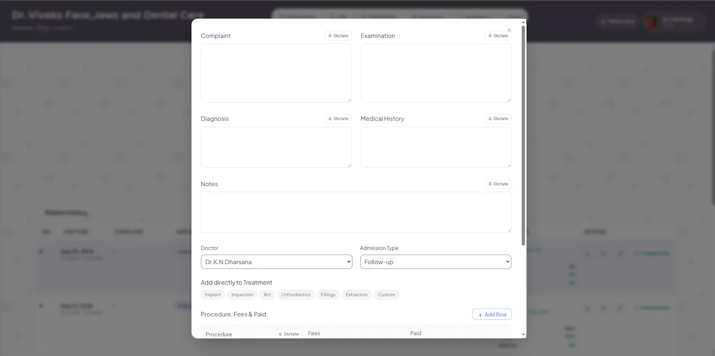Activate Dictate for Diagnosis field
715x356 pixels.
338,119
